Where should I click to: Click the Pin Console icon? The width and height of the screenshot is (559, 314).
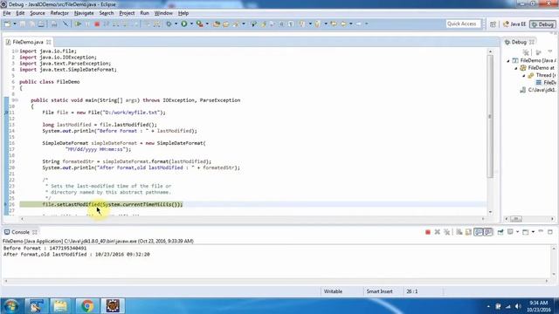tap(500, 232)
